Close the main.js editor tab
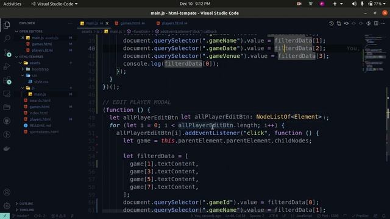The width and height of the screenshot is (390, 219). click(x=107, y=23)
